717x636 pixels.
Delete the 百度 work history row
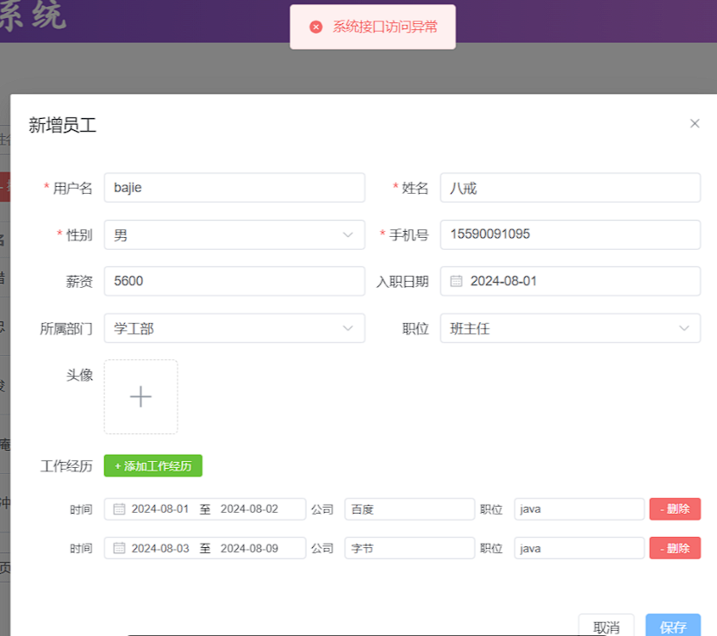pyautogui.click(x=675, y=509)
